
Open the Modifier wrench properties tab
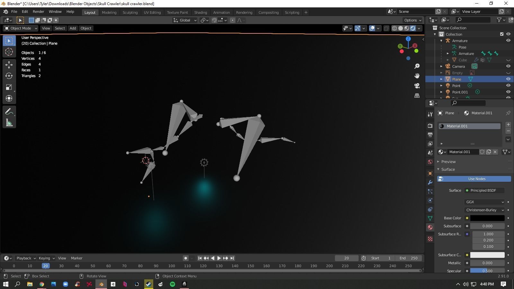click(x=430, y=182)
